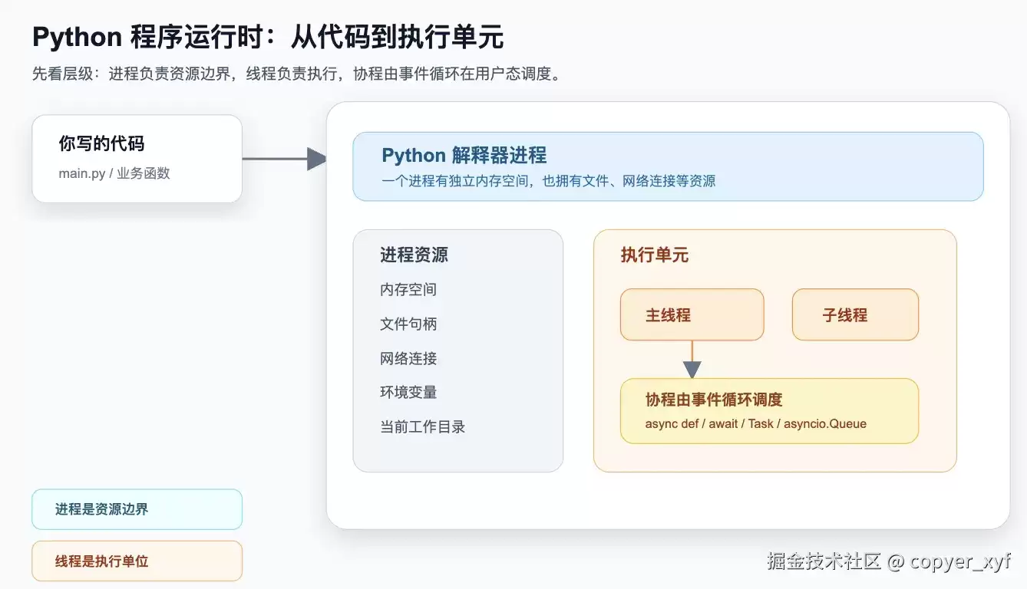The image size is (1027, 589).
Task: Click the '进程是资源边界' legend box
Action: [137, 509]
